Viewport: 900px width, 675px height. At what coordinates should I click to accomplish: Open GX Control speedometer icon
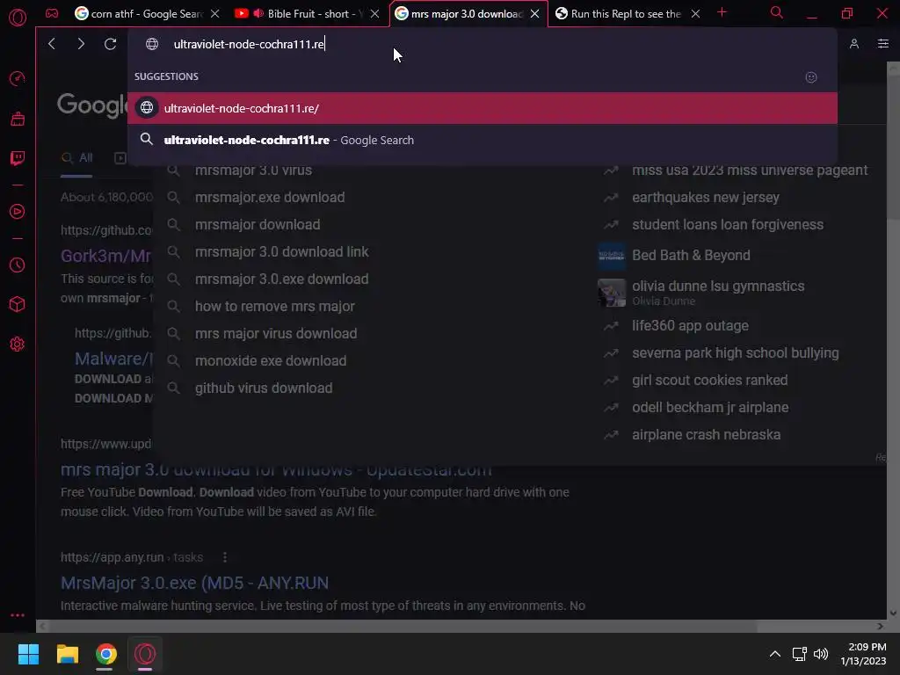pyautogui.click(x=18, y=78)
